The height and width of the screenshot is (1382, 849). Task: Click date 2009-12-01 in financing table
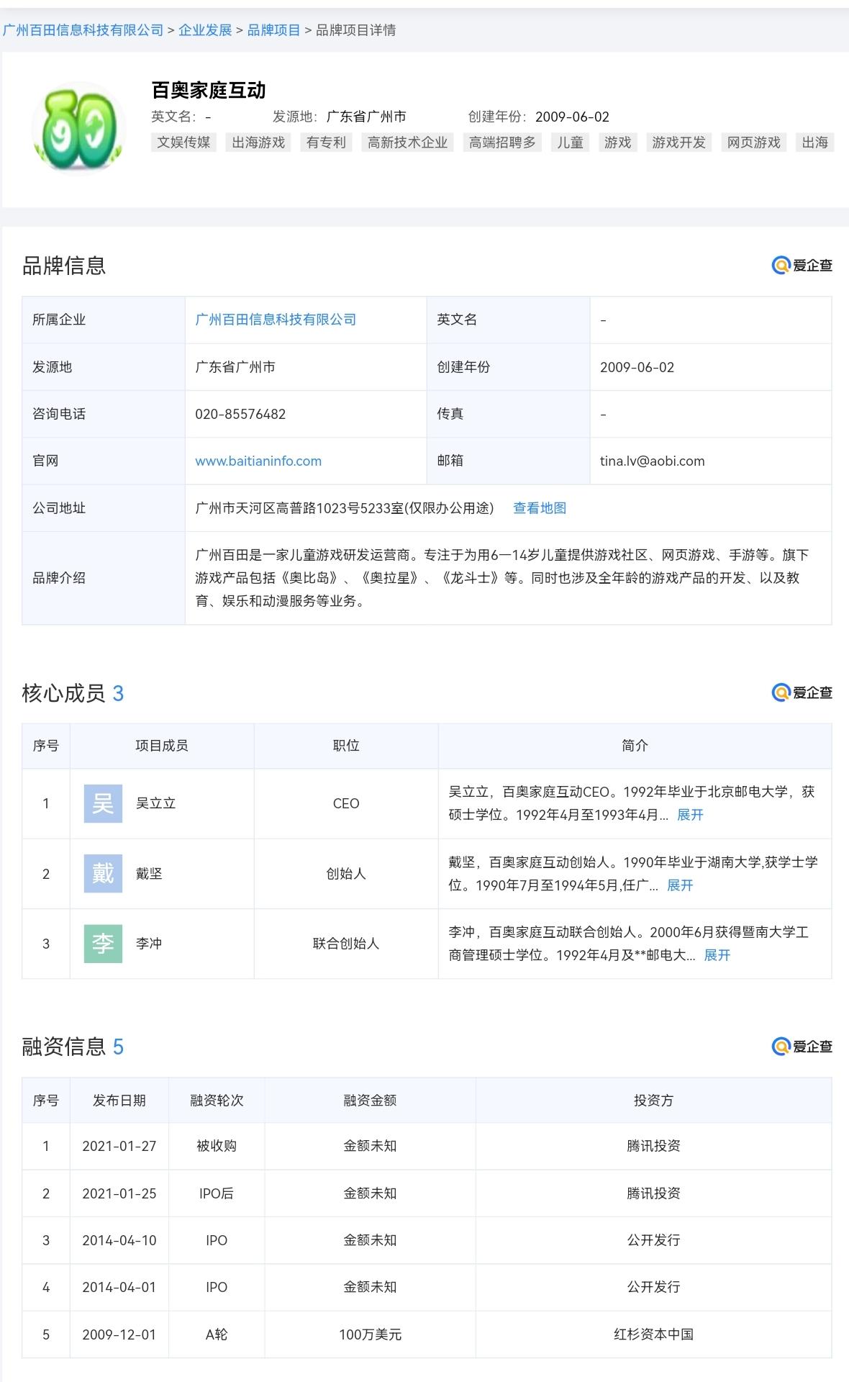coord(119,1334)
